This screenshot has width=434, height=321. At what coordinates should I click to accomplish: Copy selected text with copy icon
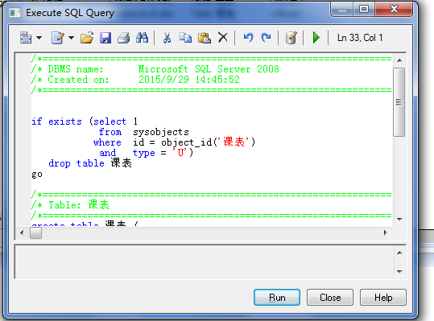(x=185, y=38)
